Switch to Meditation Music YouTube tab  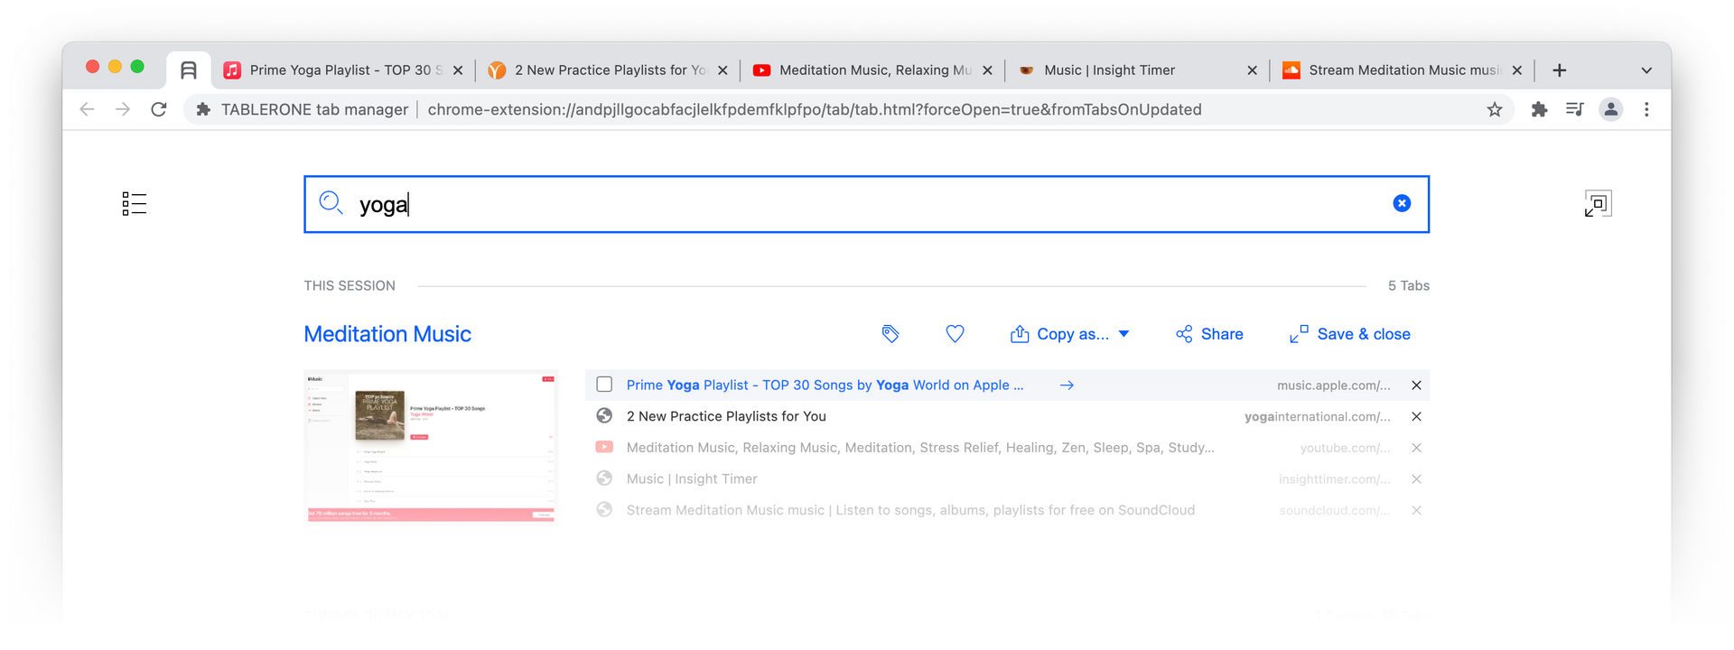(x=872, y=70)
